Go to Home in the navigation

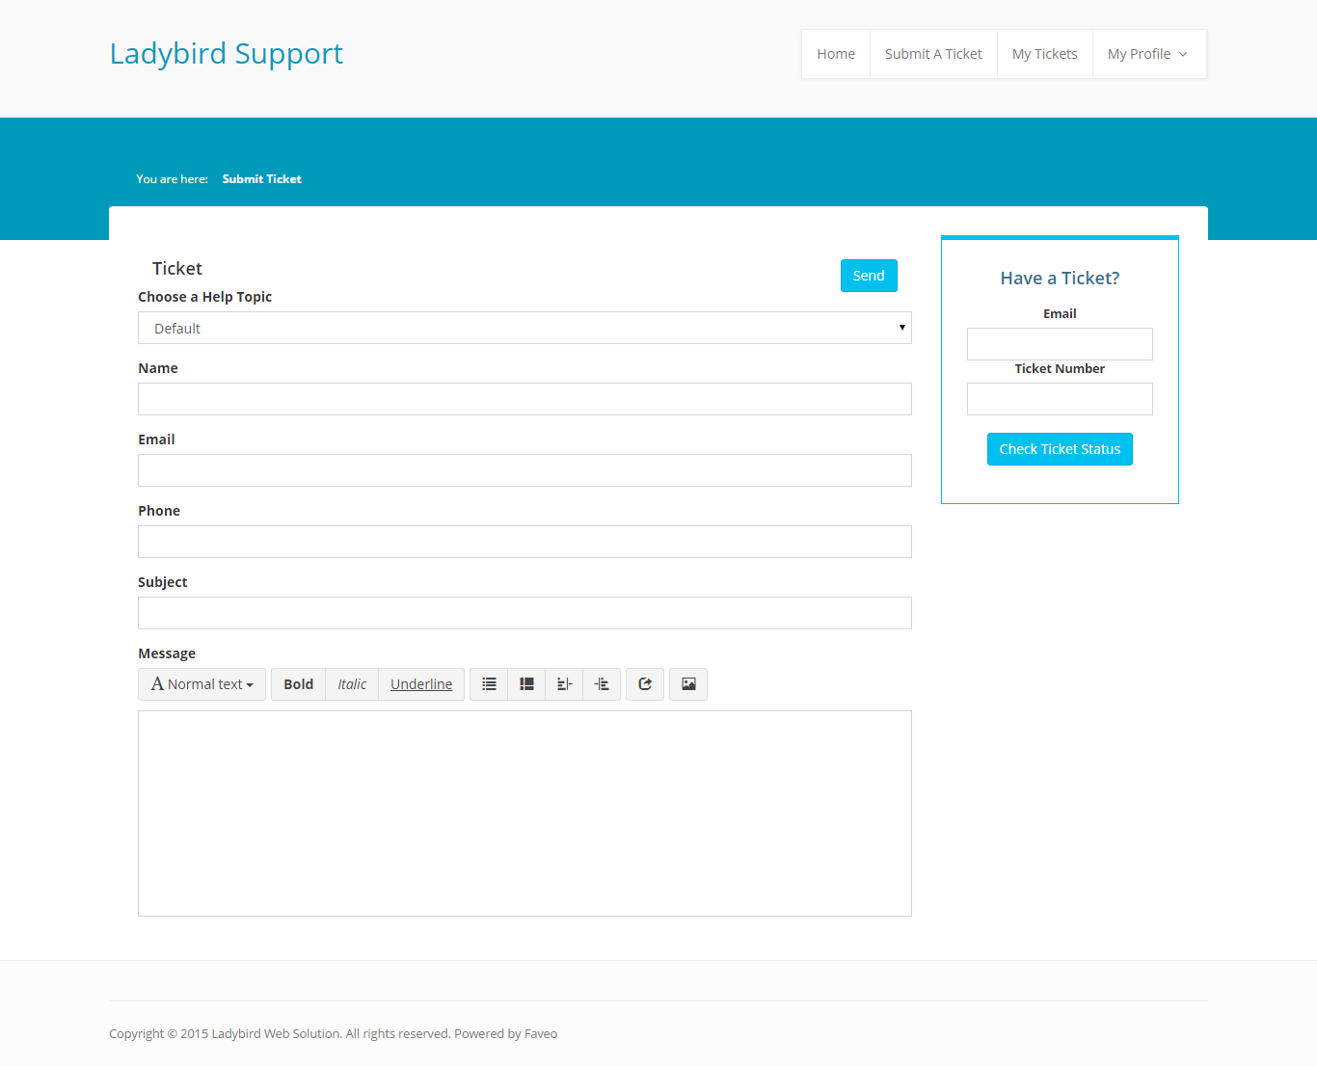pos(836,54)
